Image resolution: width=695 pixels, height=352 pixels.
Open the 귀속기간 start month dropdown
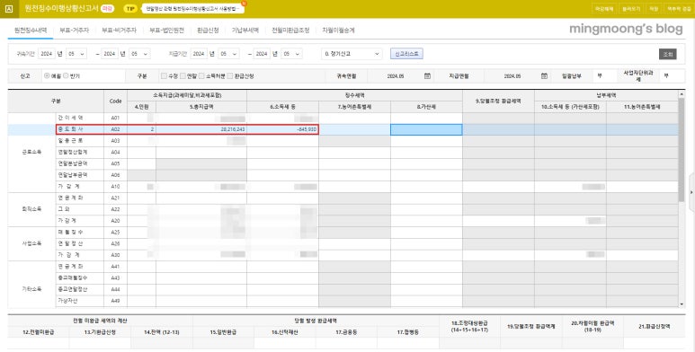tap(76, 54)
